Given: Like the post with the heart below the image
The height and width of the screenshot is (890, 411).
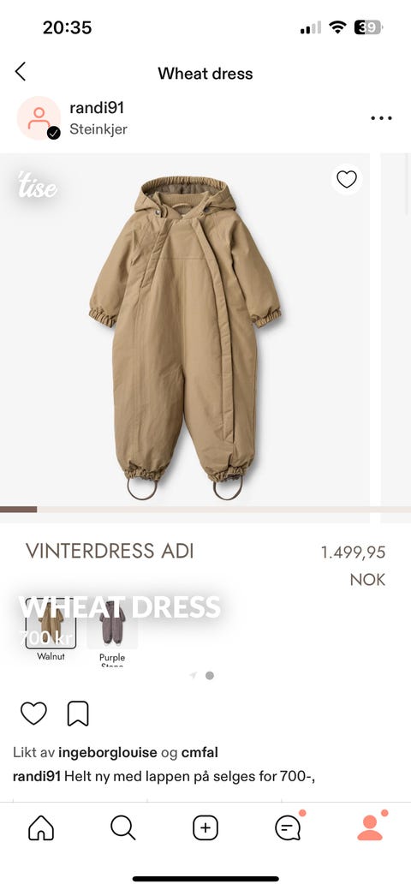Looking at the screenshot, I should pos(33,714).
